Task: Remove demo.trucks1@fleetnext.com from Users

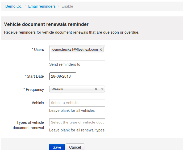Action: click(101, 50)
